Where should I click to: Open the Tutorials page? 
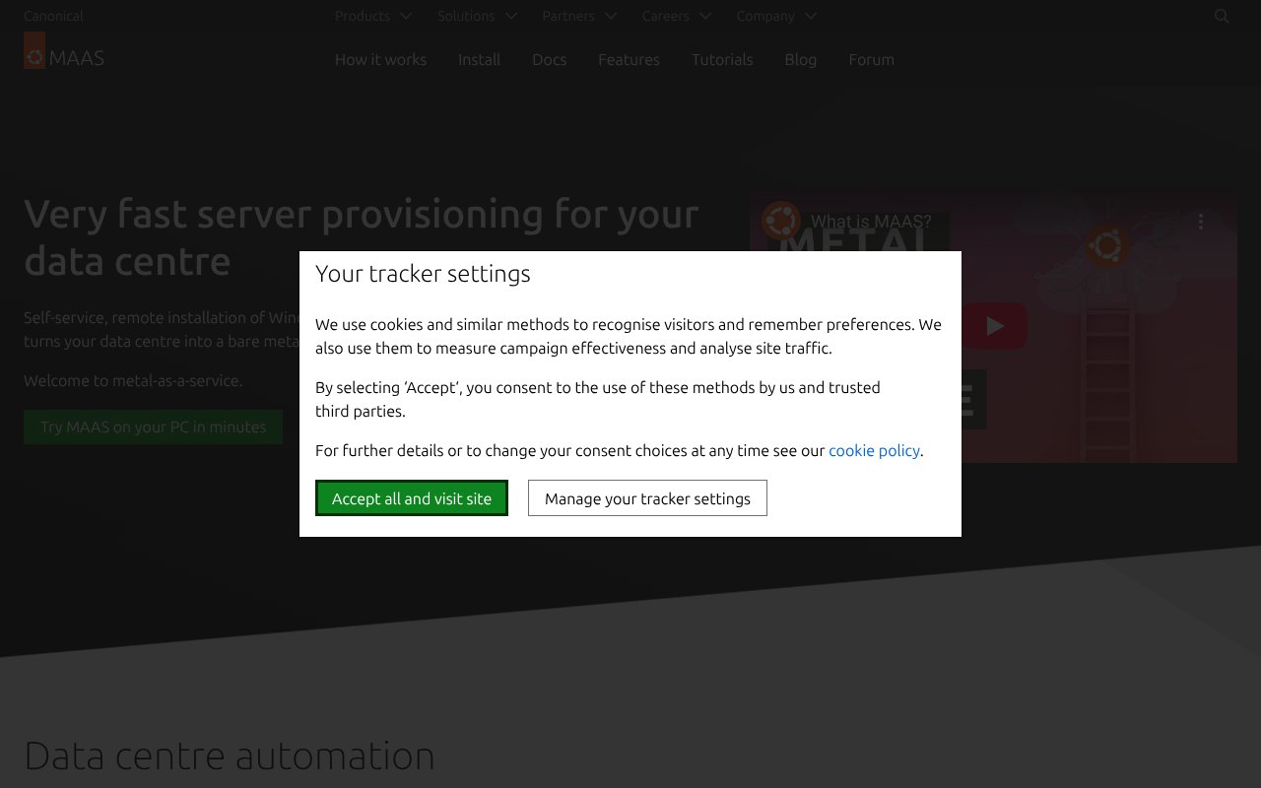click(722, 59)
